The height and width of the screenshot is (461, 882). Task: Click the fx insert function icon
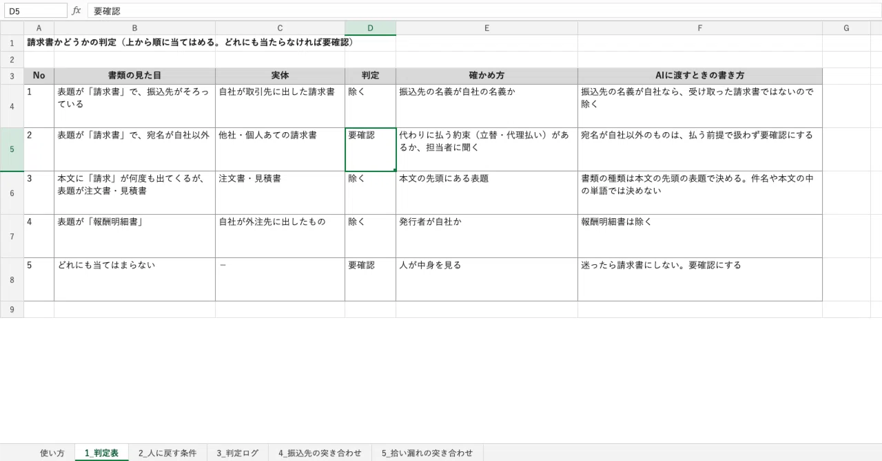[x=76, y=11]
